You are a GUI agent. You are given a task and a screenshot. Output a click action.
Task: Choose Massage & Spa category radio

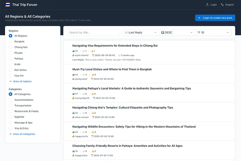point(10,123)
